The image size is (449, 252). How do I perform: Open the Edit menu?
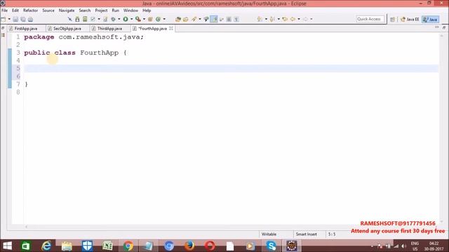15,10
